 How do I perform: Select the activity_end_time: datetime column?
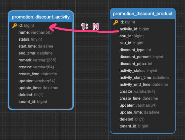click(144, 85)
